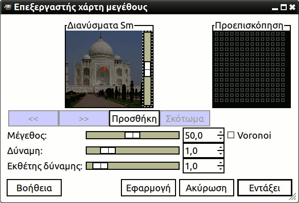Viewport: 299px width, 203px height.
Task: Open help with the Βοήθεια button
Action: click(34, 188)
